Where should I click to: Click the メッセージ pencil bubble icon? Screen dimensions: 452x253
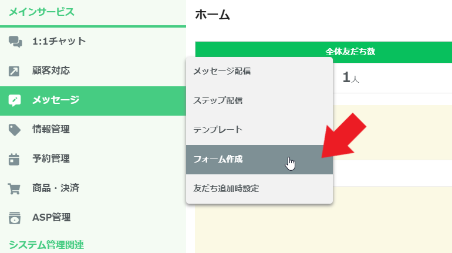15,100
